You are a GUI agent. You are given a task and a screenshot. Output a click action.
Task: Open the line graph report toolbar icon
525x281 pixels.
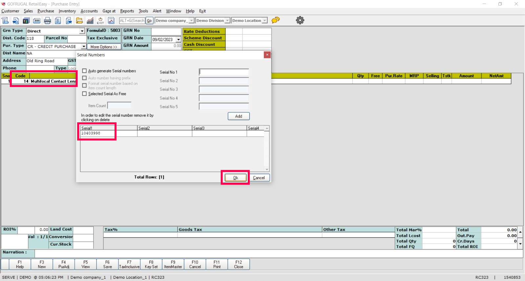pyautogui.click(x=111, y=21)
